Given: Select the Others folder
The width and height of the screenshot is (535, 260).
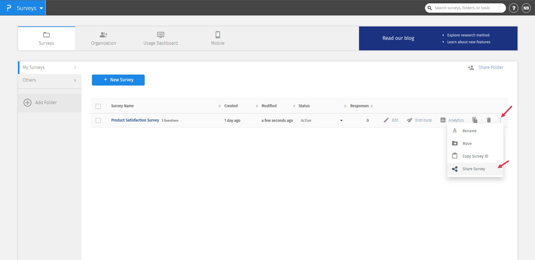Looking at the screenshot, I should point(50,80).
